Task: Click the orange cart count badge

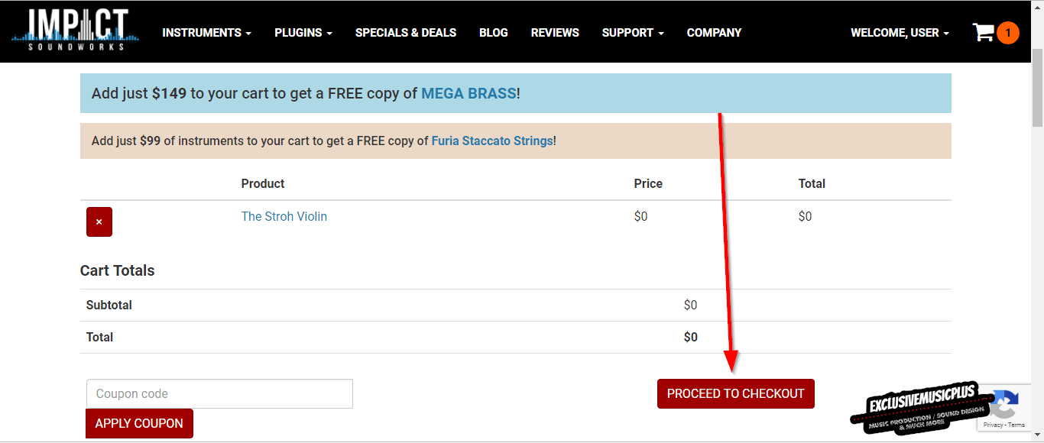Action: click(1008, 33)
